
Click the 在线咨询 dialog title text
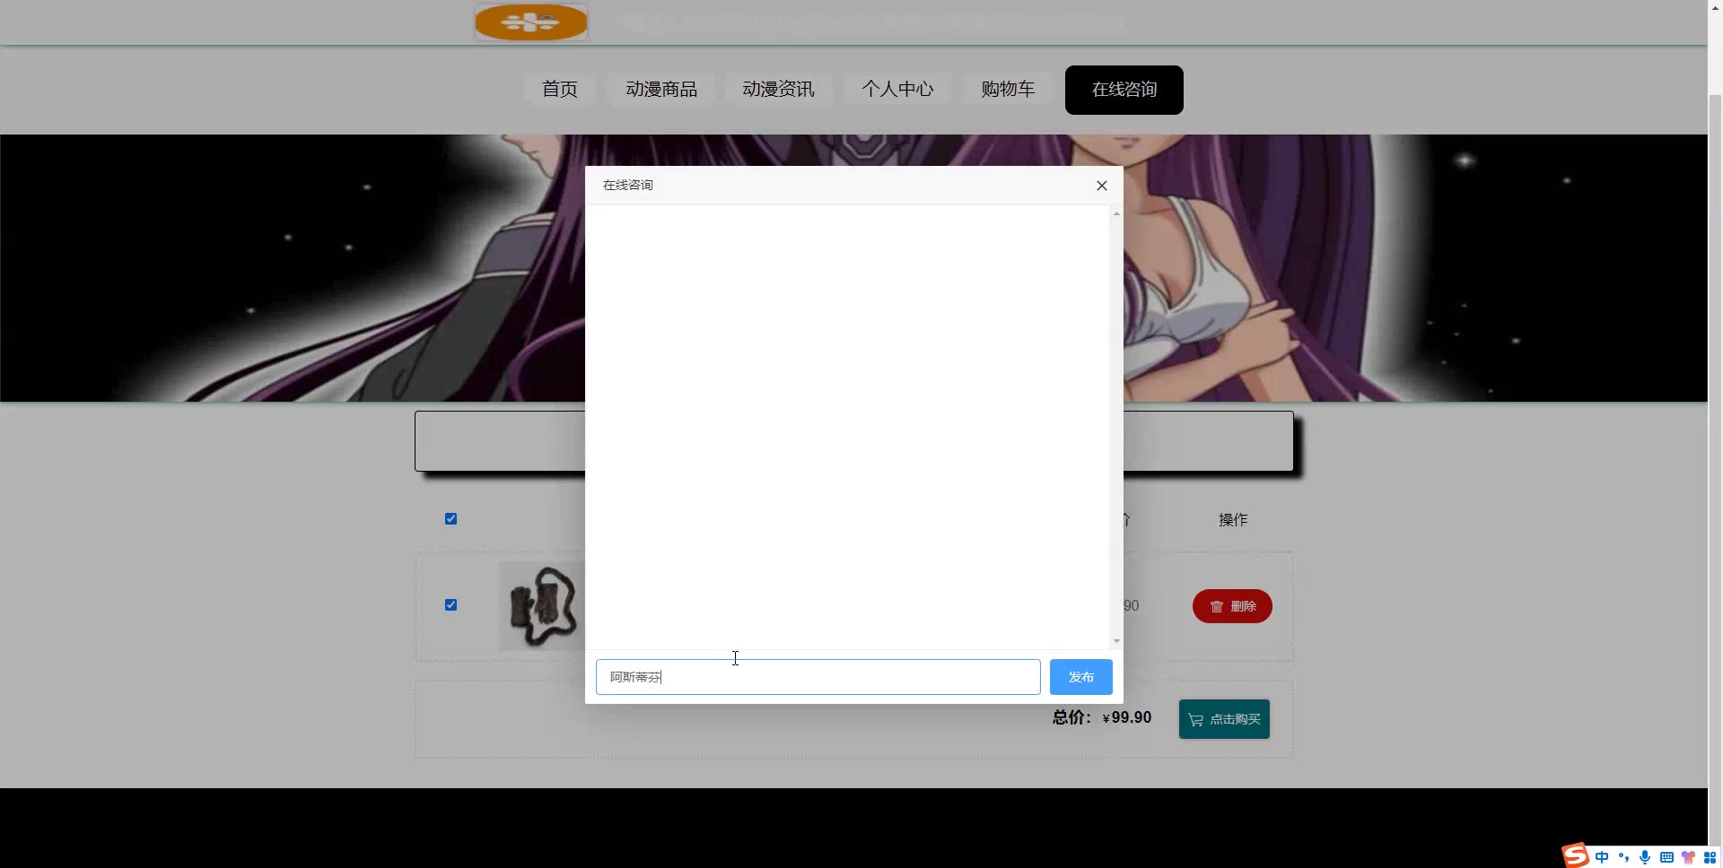pos(628,185)
